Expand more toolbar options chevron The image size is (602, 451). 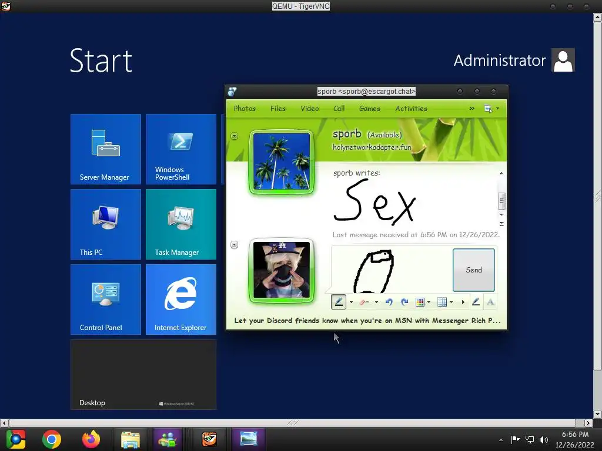472,109
